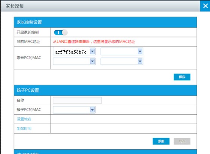Click the 名称 label
Viewport: 210px width, 154px height.
tap(20, 100)
